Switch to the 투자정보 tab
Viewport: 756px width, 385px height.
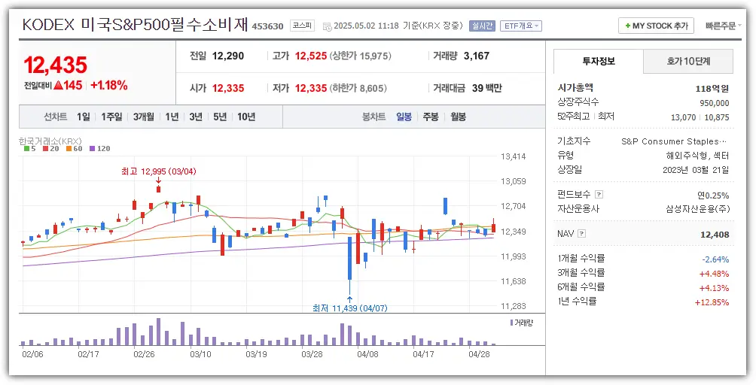click(599, 61)
